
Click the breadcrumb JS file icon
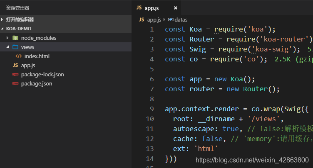point(142,19)
